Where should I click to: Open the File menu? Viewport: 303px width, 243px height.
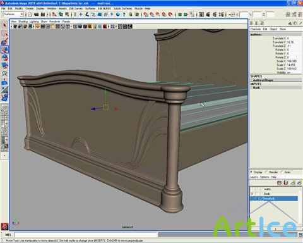coord(3,8)
